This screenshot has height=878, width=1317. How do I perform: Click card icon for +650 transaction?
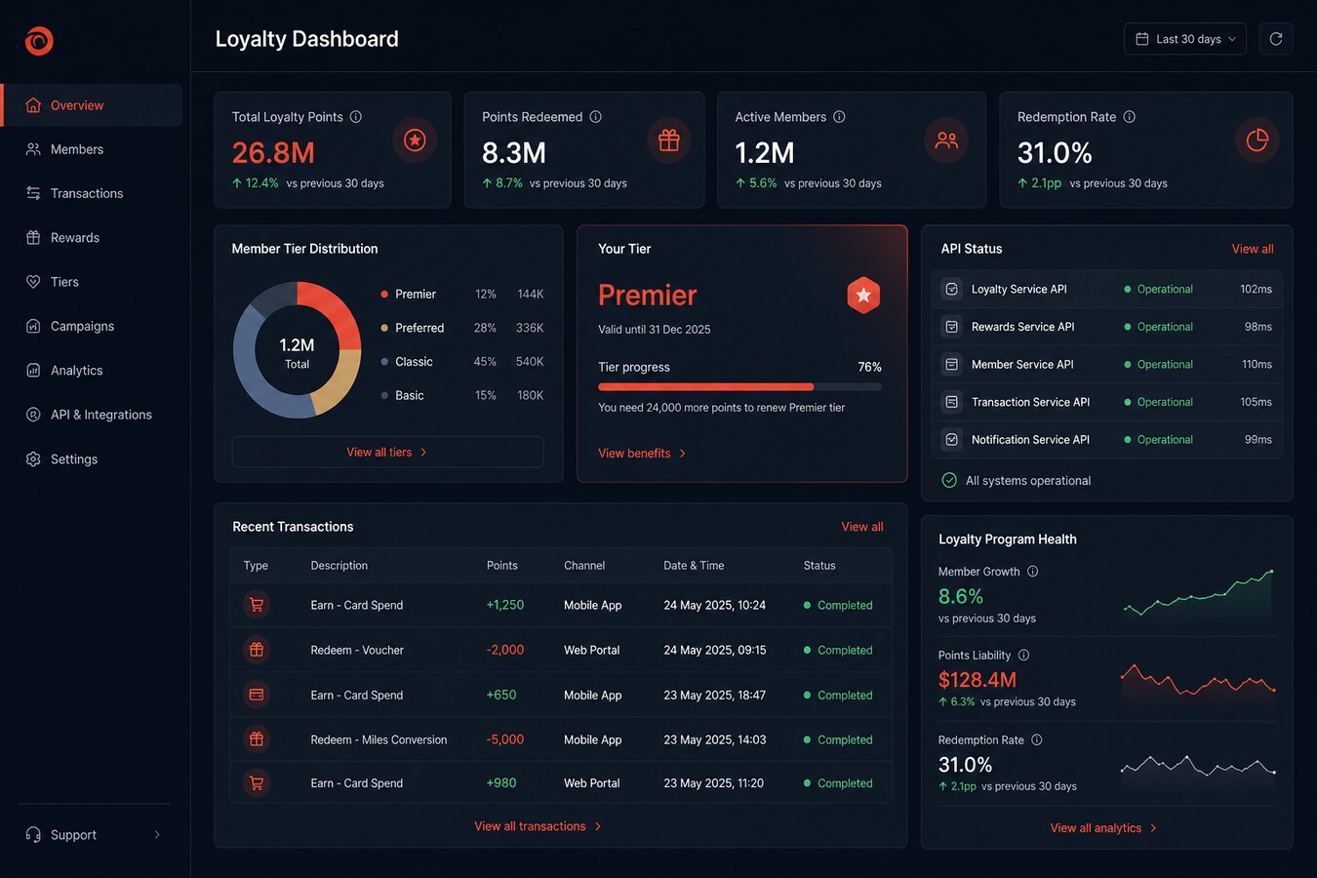click(257, 695)
